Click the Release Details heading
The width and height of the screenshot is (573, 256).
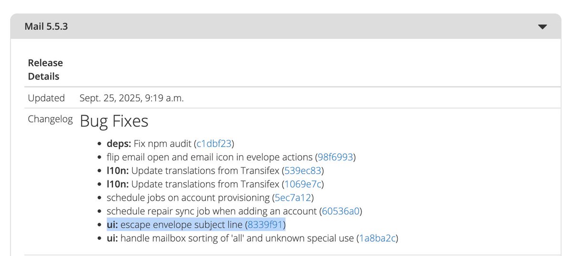tap(45, 69)
